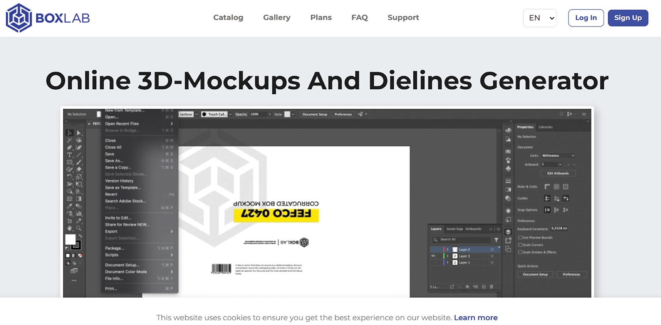Image resolution: width=661 pixels, height=325 pixels.
Task: Toggle the first Snap Options button
Action: pos(547,210)
